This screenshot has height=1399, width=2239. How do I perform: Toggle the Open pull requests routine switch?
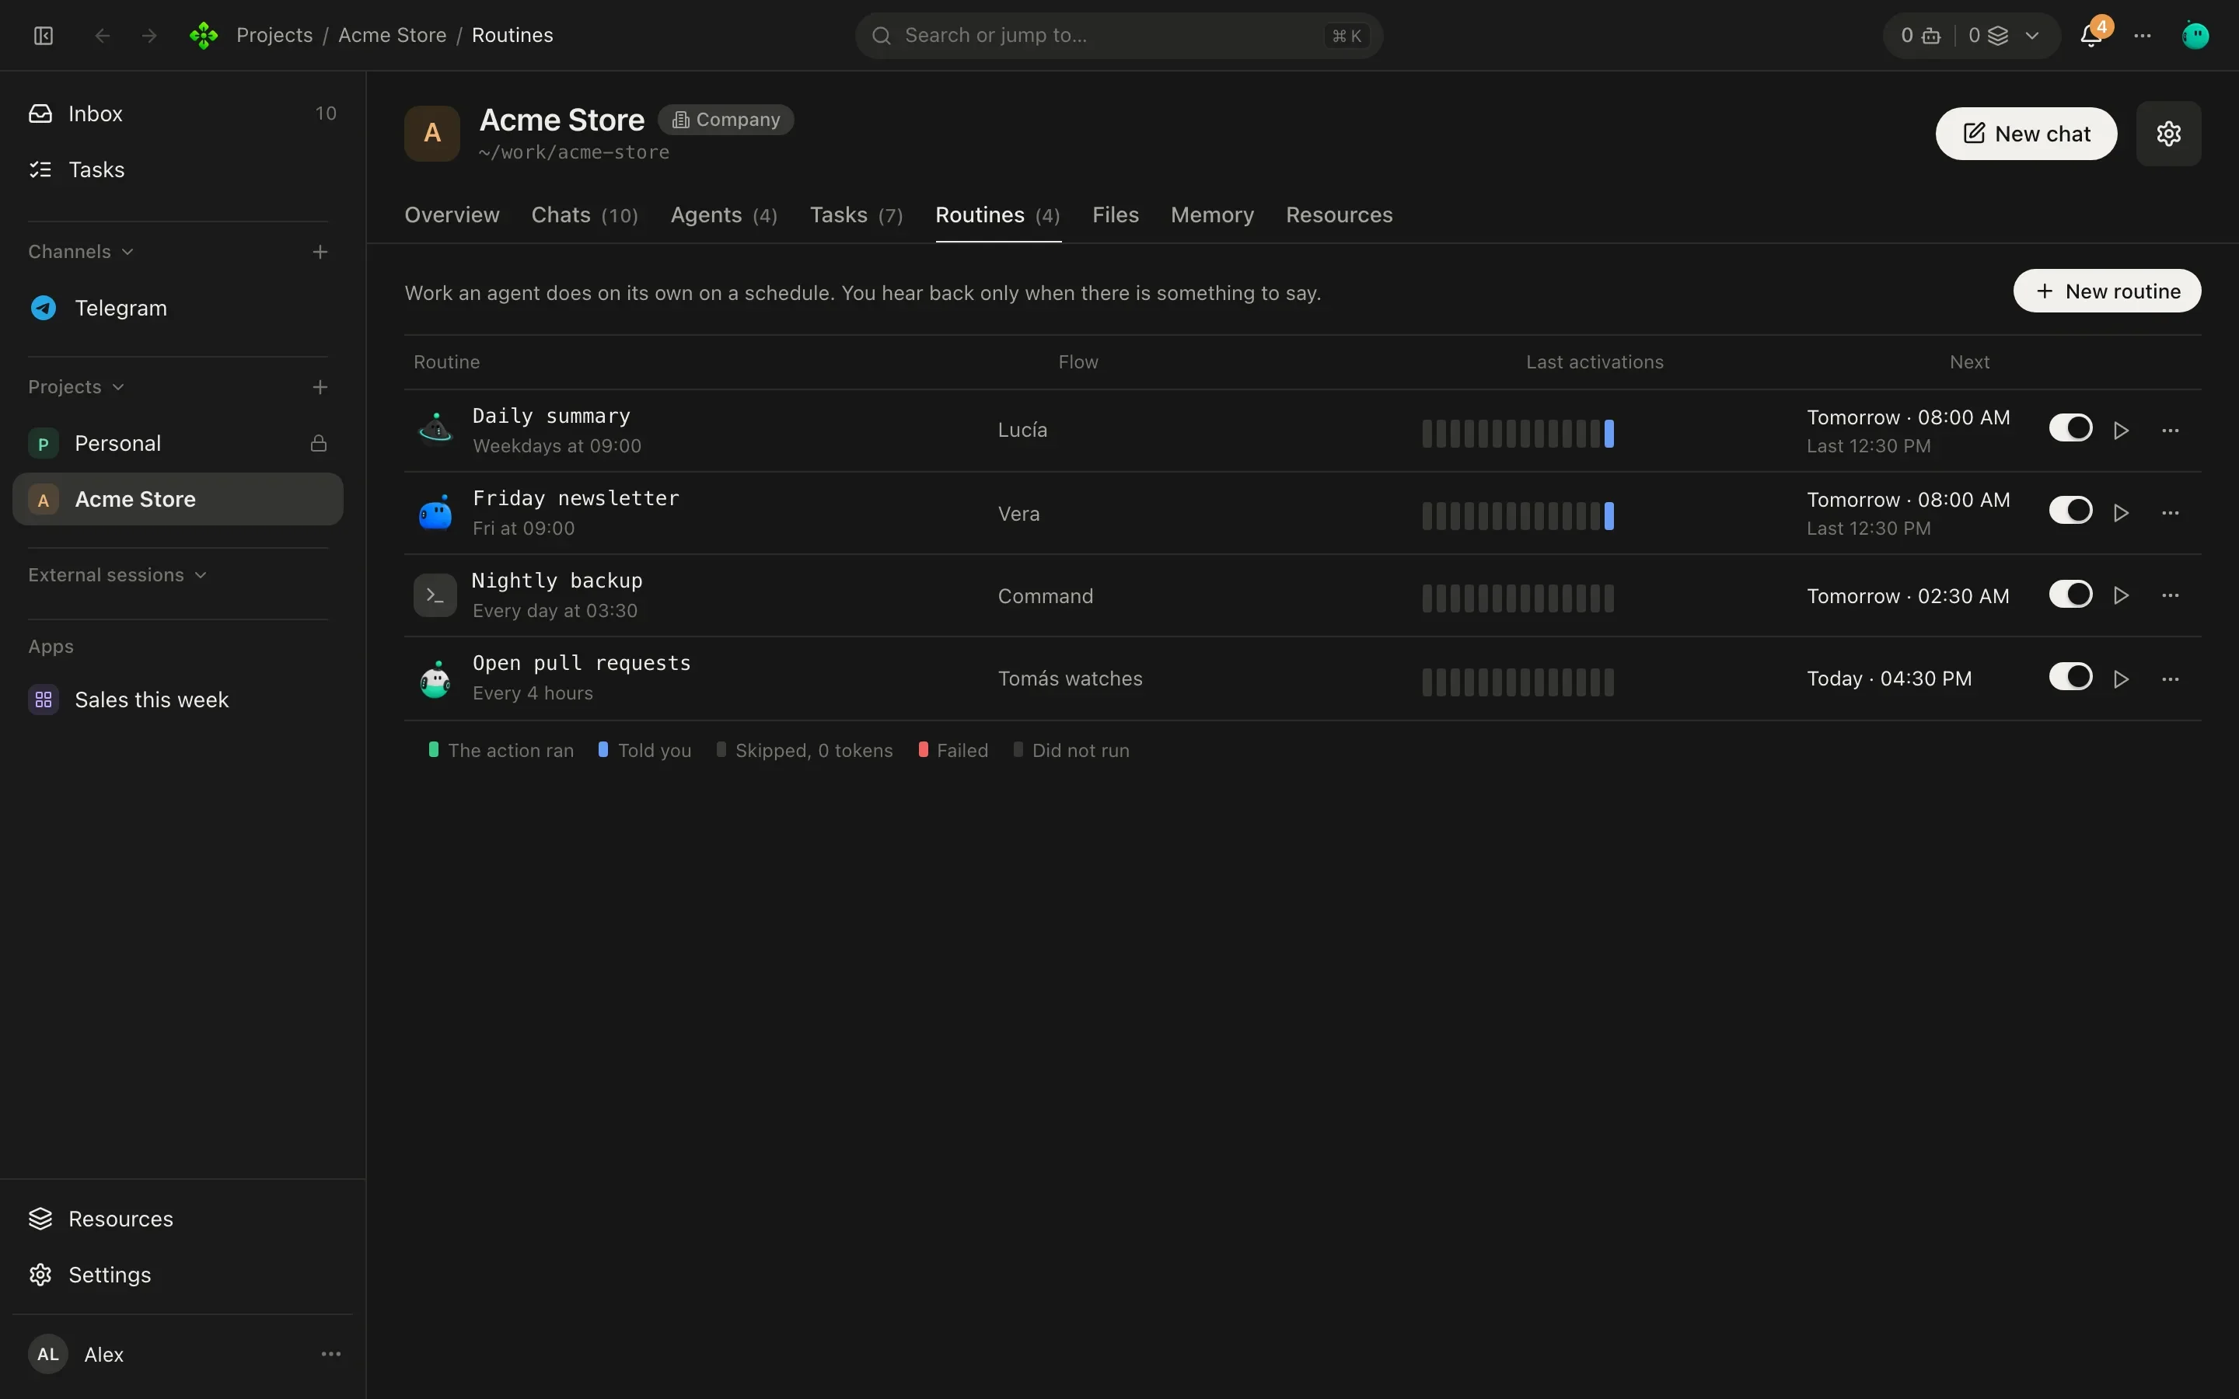coord(2070,676)
